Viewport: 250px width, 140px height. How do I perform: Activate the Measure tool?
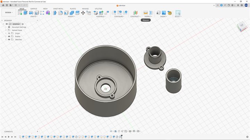tap(145, 13)
